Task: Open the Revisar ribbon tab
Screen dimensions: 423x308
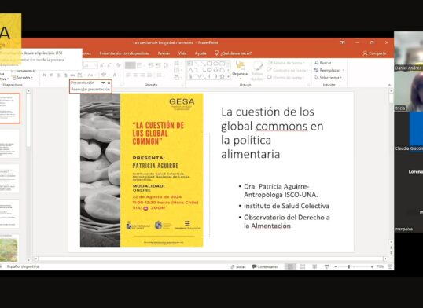Action: pyautogui.click(x=164, y=53)
